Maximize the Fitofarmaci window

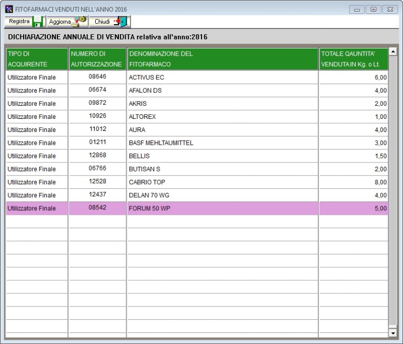(x=373, y=9)
